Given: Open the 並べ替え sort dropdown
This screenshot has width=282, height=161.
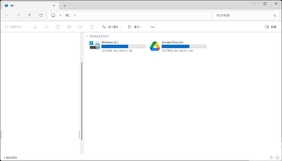Looking at the screenshot, I should (112, 27).
